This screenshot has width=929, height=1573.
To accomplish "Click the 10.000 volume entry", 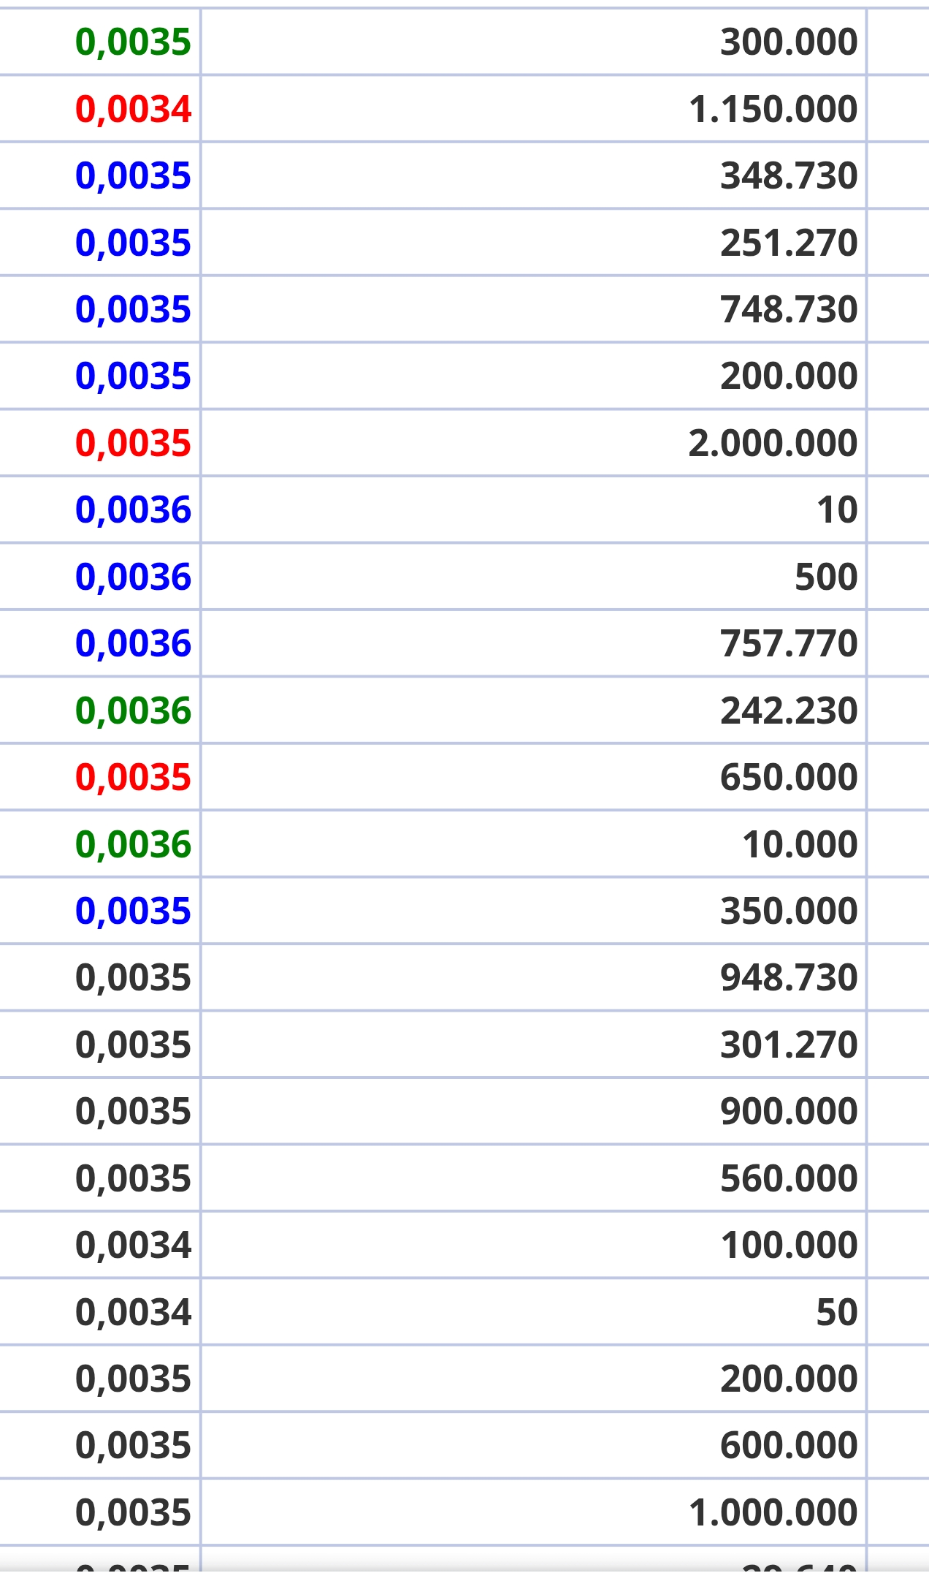I will pos(800,844).
